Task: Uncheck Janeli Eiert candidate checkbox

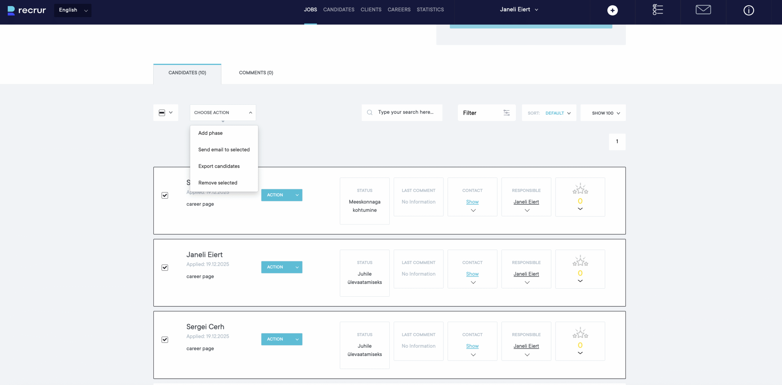Action: click(x=165, y=267)
